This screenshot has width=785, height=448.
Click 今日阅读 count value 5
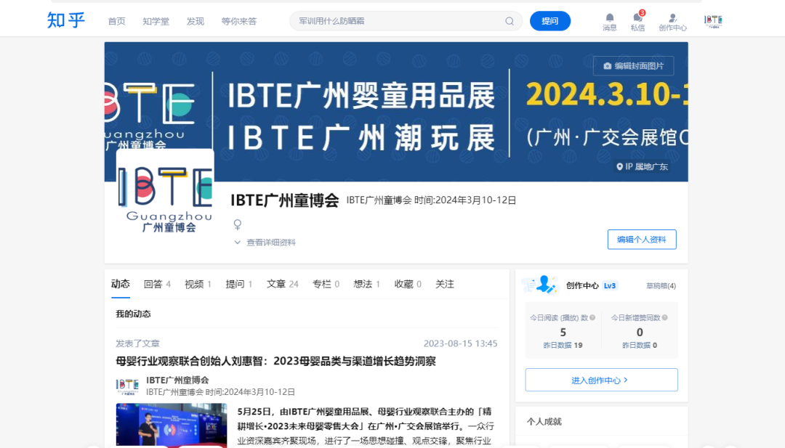click(563, 332)
